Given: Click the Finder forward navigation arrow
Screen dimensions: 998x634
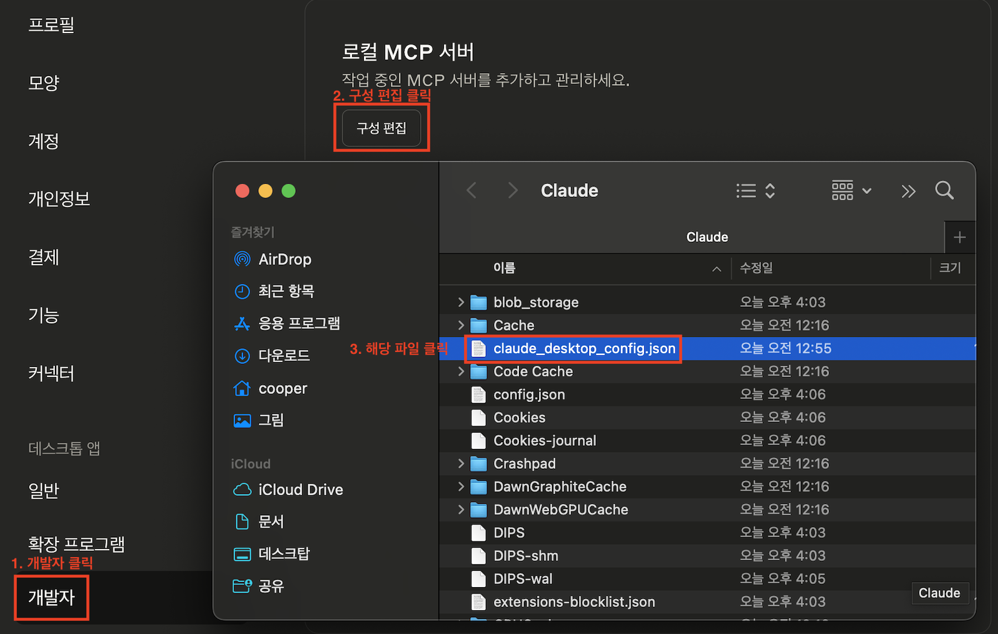Looking at the screenshot, I should [x=513, y=190].
